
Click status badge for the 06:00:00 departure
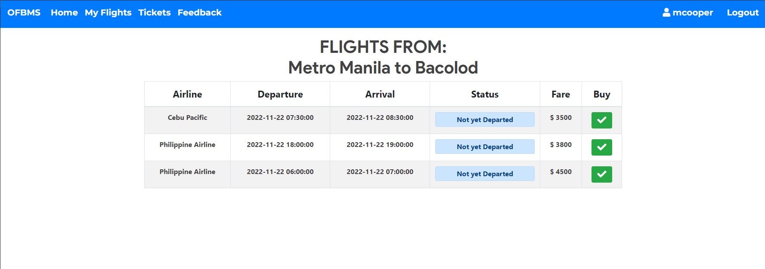pos(485,174)
